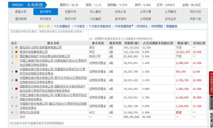Image resolution: width=213 pixels, height=128 pixels.
Task: Click total ratio 38.36%
Action: [x=146, y=117]
